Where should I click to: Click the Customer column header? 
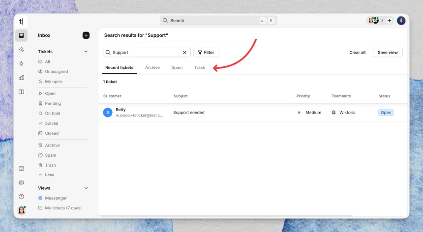point(112,96)
